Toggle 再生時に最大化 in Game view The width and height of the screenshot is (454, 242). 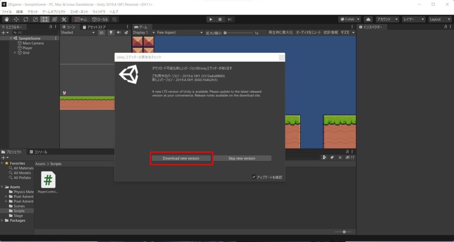(x=281, y=33)
